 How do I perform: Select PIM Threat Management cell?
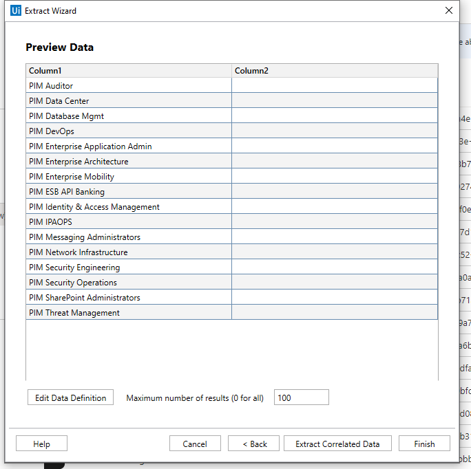(x=129, y=312)
